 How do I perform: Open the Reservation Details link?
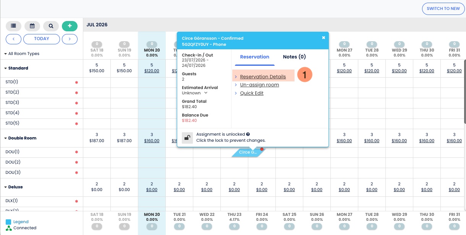pos(263,77)
